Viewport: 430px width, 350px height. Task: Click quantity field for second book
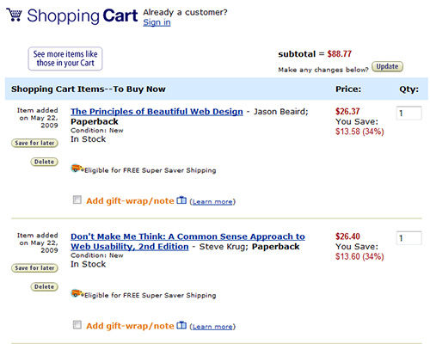408,238
